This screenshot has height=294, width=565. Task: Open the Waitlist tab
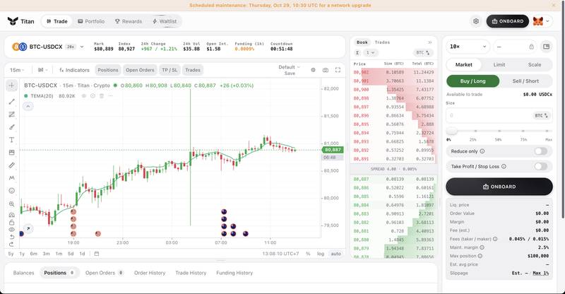[165, 21]
